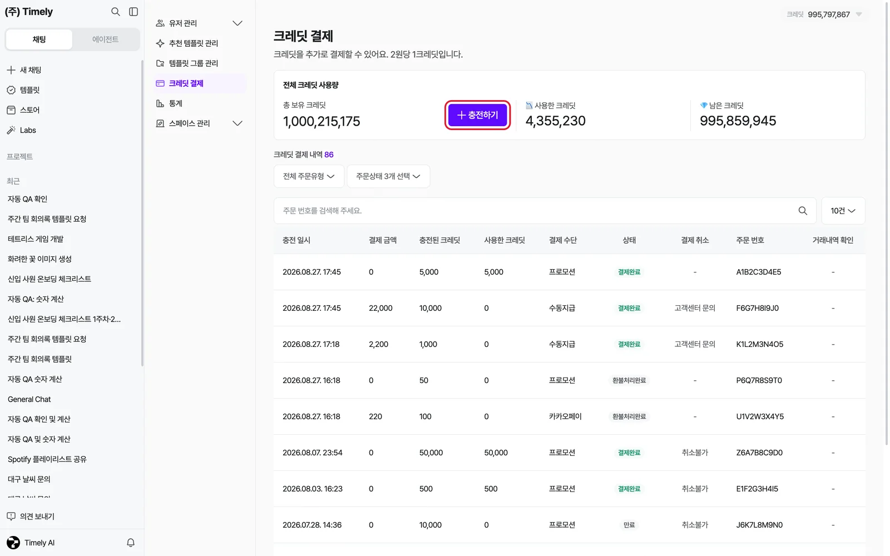Viewport: 890px width, 556px height.
Task: Open the 10건 page size dropdown
Action: (843, 211)
